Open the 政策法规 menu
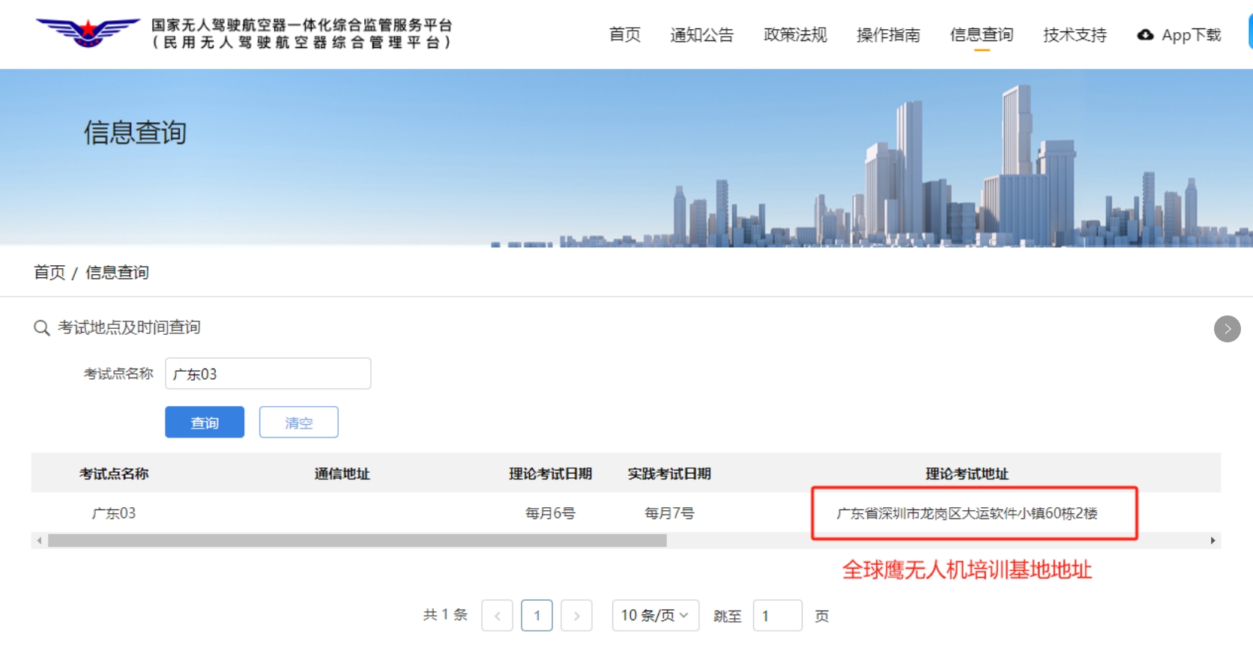This screenshot has width=1253, height=660. click(x=795, y=35)
